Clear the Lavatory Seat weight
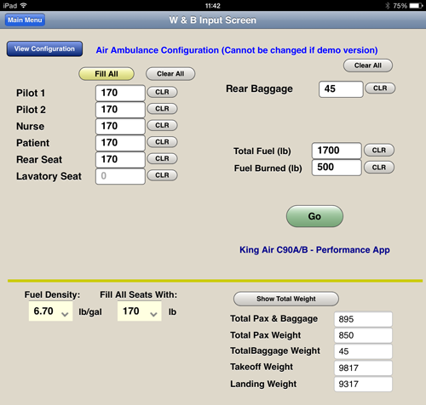Viewport: 426px width, 405px height. pos(162,175)
